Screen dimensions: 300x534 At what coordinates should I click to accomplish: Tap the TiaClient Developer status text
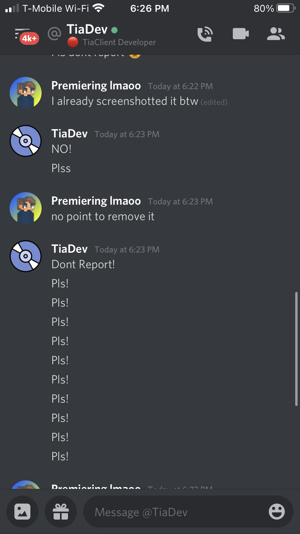point(119,42)
